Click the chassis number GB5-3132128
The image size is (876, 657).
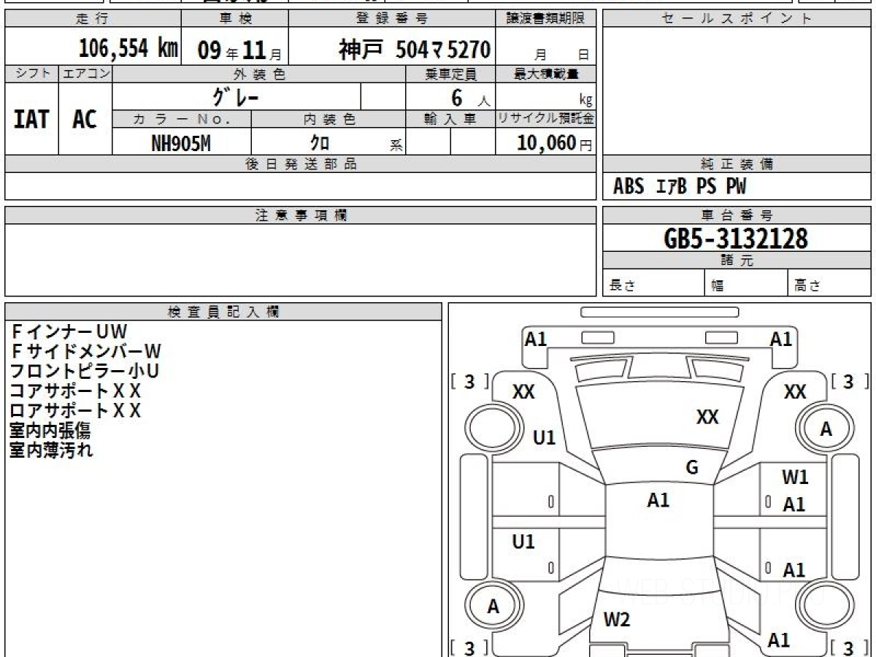coord(736,239)
